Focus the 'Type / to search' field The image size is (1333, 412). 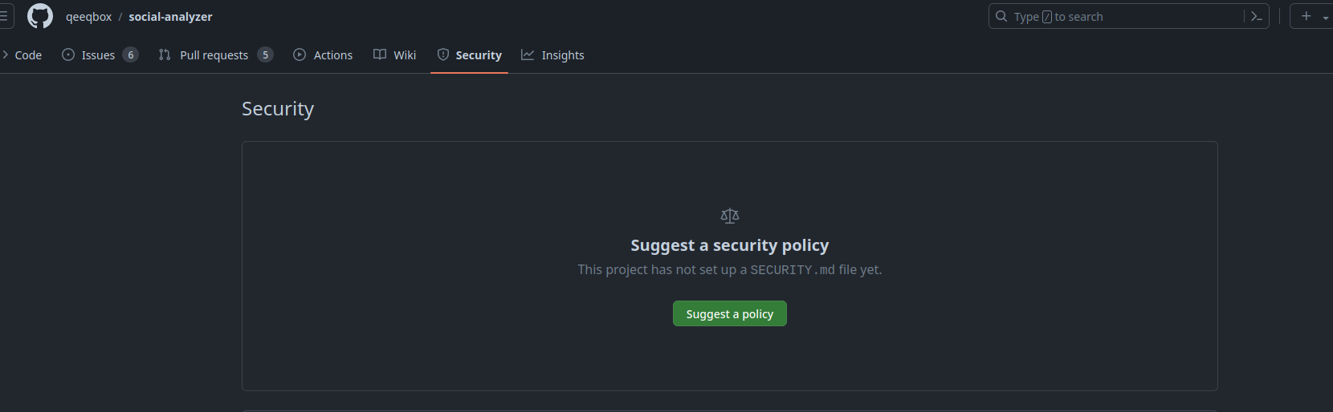pos(1124,16)
